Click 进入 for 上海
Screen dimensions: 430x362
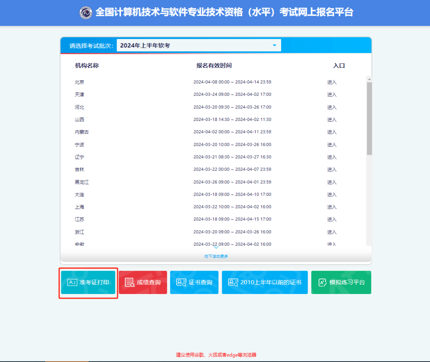332,207
